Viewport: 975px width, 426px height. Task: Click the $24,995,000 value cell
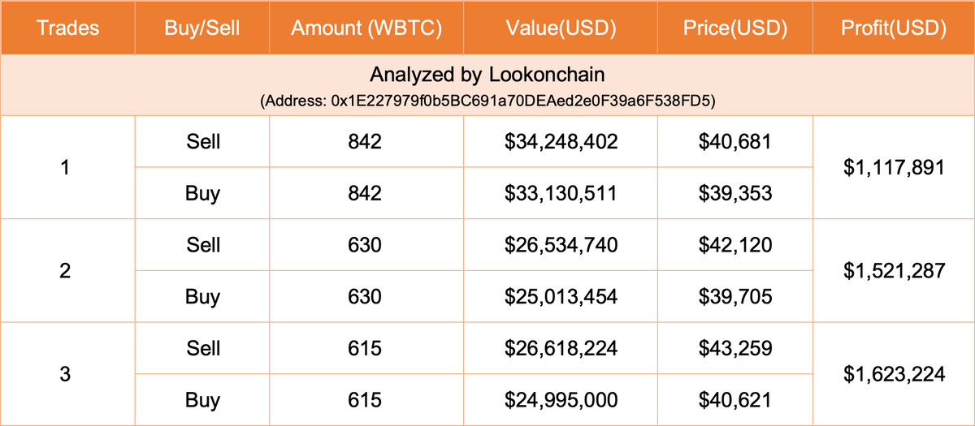561,400
